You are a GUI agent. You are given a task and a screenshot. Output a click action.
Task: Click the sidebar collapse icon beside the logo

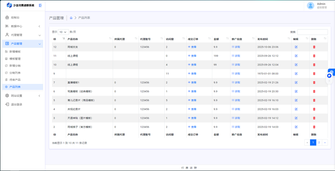(x=40, y=5)
